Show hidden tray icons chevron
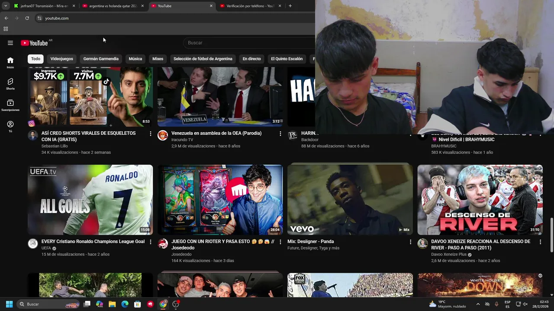Screen dimensions: 554x311 pos(478,304)
